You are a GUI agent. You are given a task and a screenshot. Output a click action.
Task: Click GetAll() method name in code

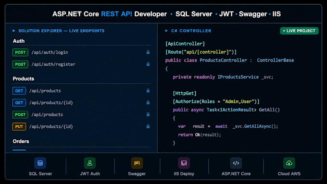pos(269,110)
